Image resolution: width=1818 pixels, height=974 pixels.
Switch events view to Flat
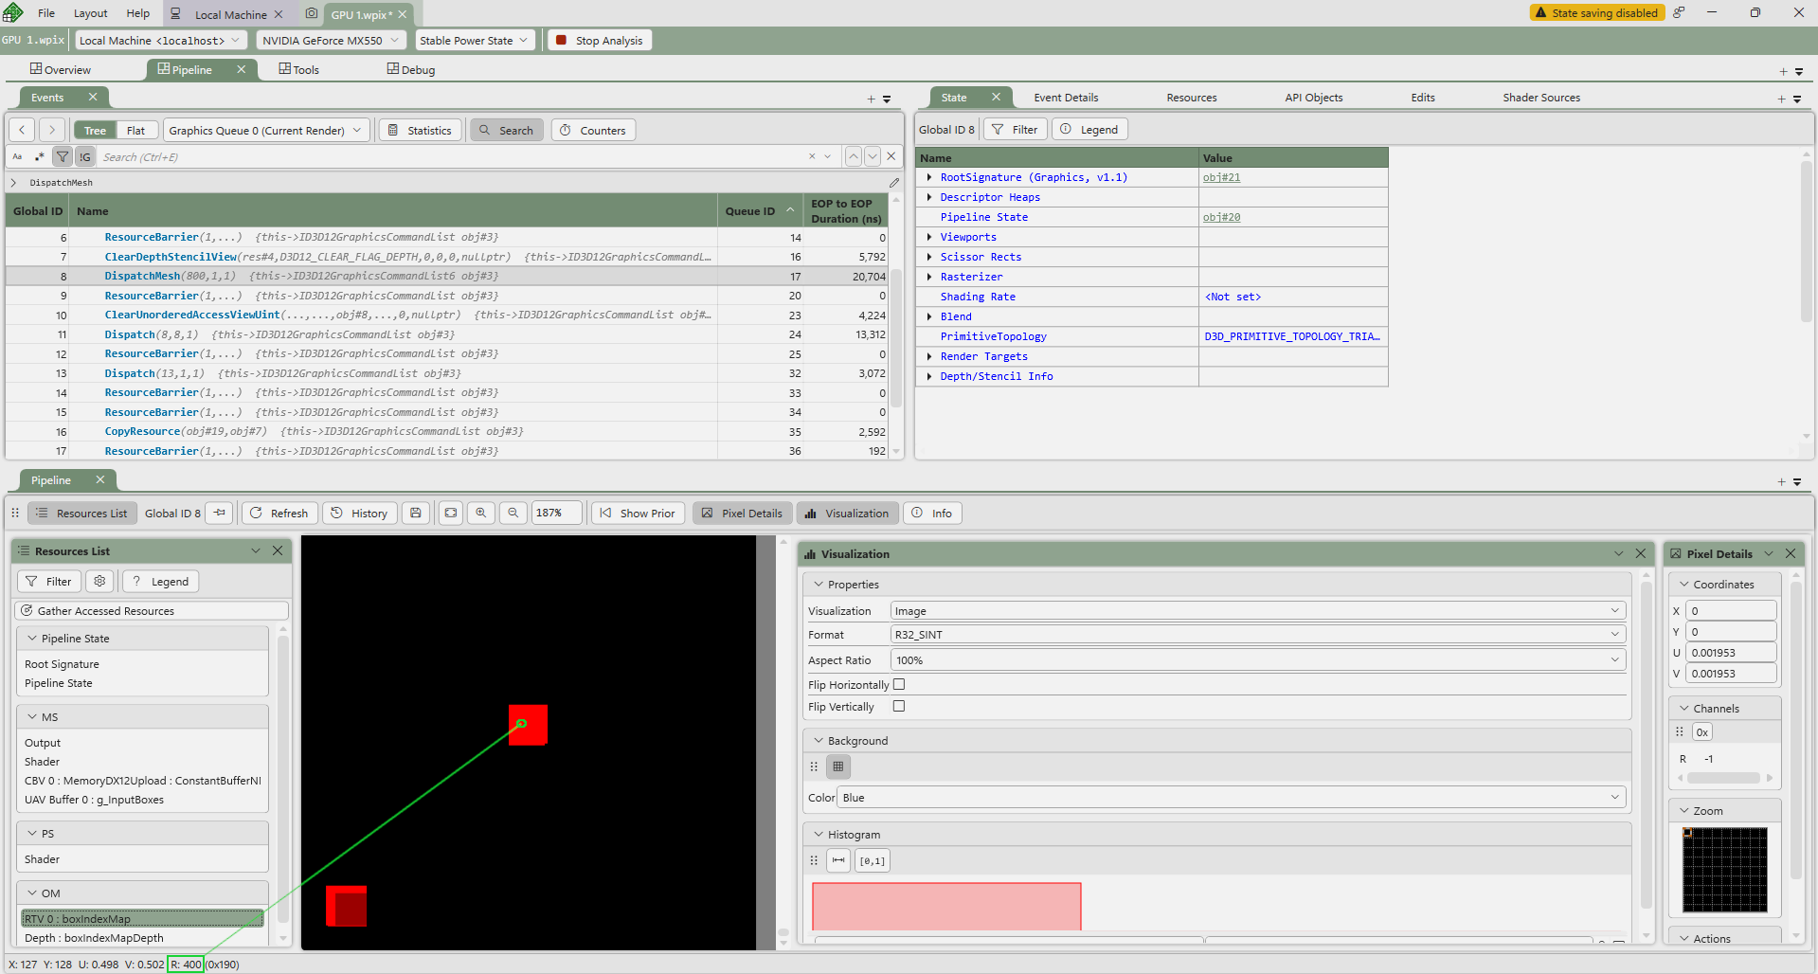(x=135, y=131)
